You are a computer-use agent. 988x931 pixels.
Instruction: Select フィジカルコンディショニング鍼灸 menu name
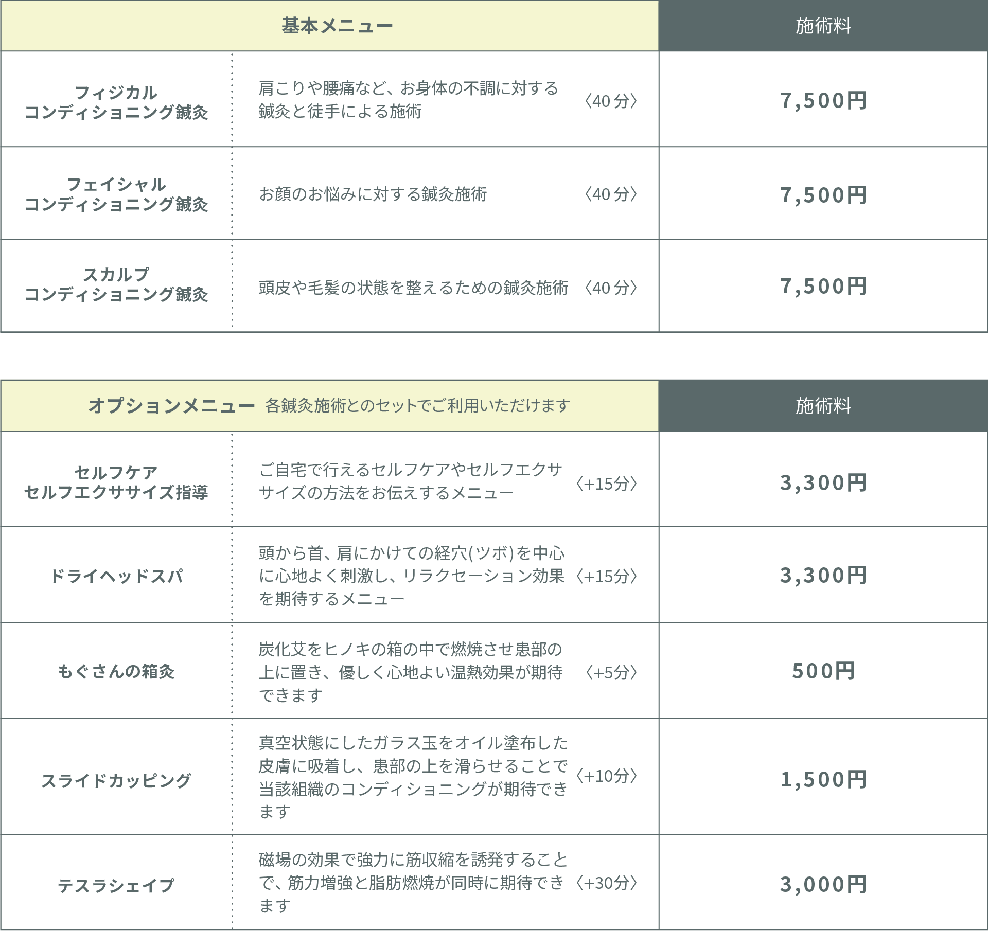click(116, 102)
